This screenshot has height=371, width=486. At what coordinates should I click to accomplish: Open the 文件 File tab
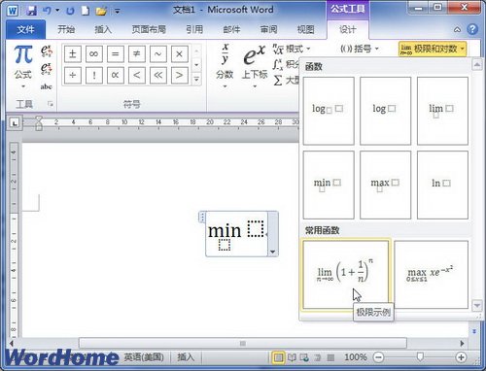click(x=25, y=30)
